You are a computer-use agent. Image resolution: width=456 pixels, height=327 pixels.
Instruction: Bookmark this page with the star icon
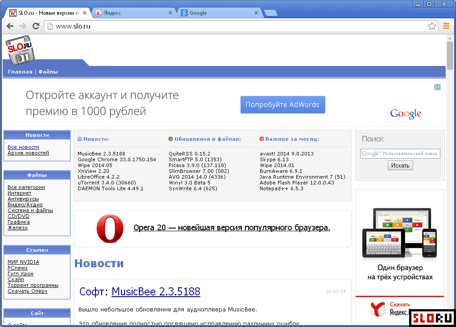[432, 26]
